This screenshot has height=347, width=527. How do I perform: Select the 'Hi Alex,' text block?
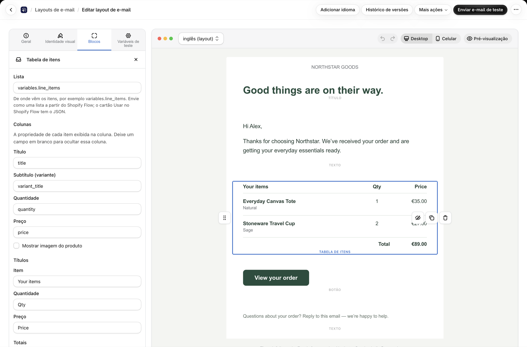(x=252, y=126)
